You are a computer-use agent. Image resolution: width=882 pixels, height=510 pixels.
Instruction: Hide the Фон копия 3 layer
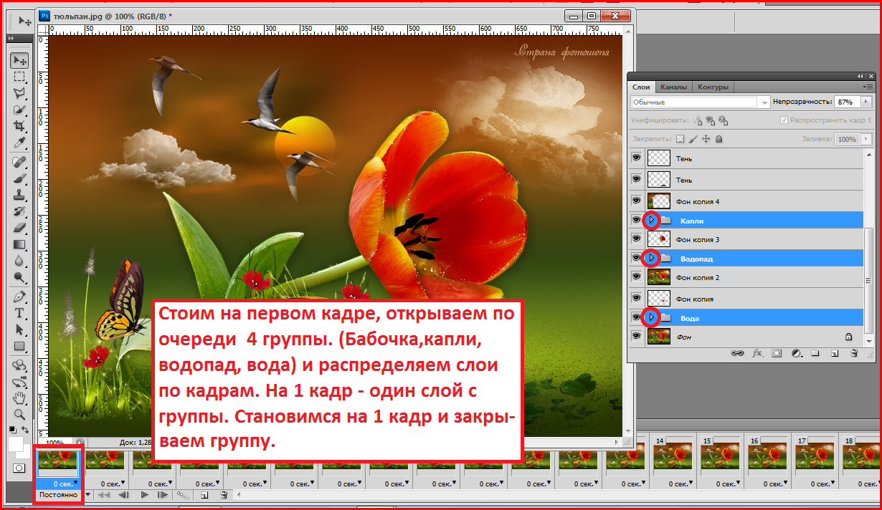pyautogui.click(x=636, y=239)
